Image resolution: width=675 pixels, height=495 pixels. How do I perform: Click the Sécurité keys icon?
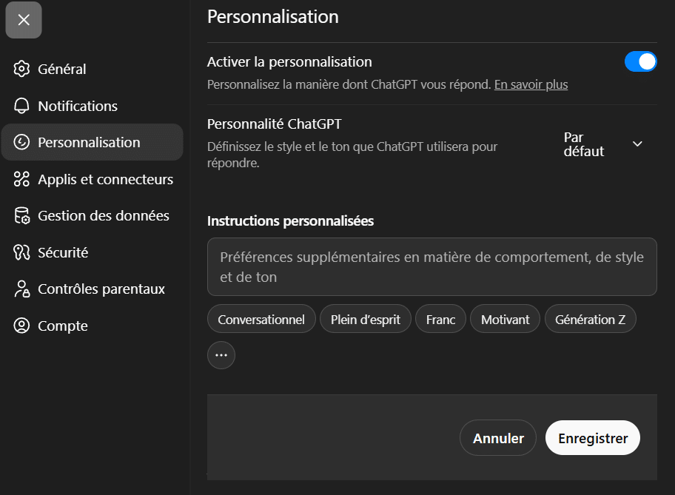(x=22, y=252)
